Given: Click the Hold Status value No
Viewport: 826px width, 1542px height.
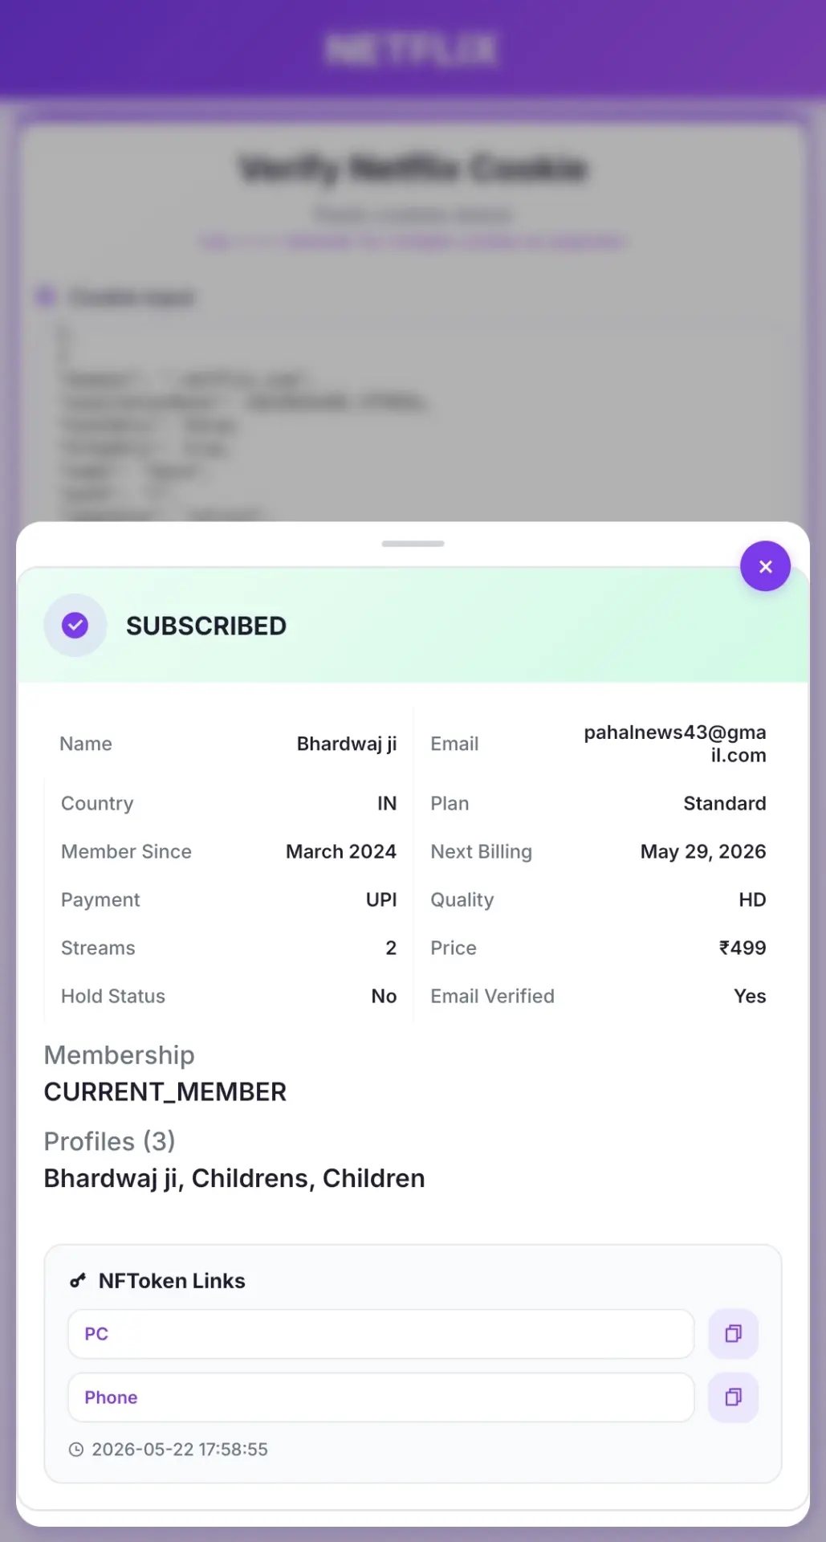Looking at the screenshot, I should pyautogui.click(x=384, y=996).
